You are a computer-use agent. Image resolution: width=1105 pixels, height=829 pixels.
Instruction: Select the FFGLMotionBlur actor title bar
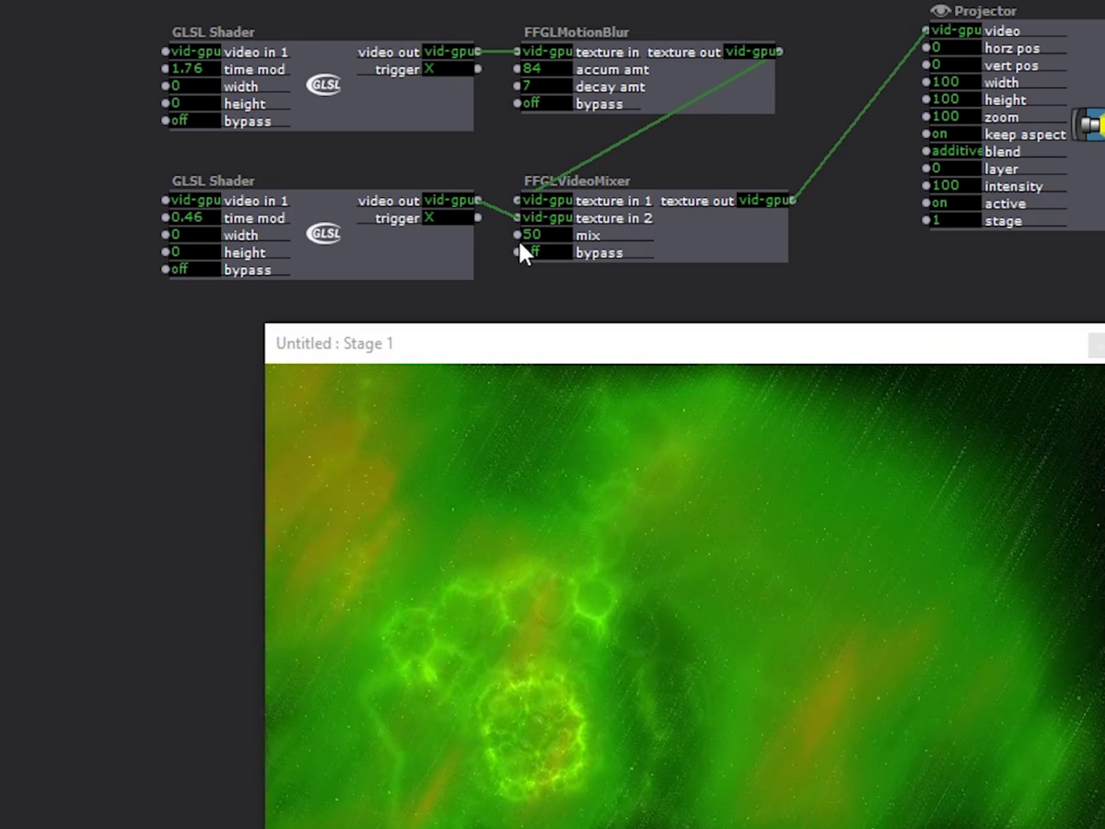tap(576, 32)
